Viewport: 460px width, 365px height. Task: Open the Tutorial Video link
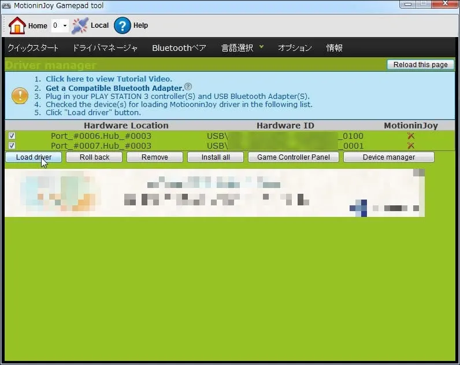109,79
